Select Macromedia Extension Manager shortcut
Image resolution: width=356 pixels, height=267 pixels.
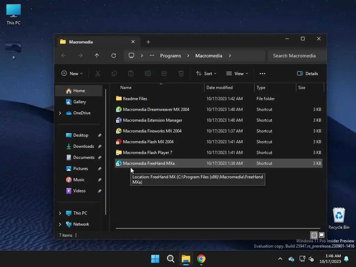coord(219,120)
